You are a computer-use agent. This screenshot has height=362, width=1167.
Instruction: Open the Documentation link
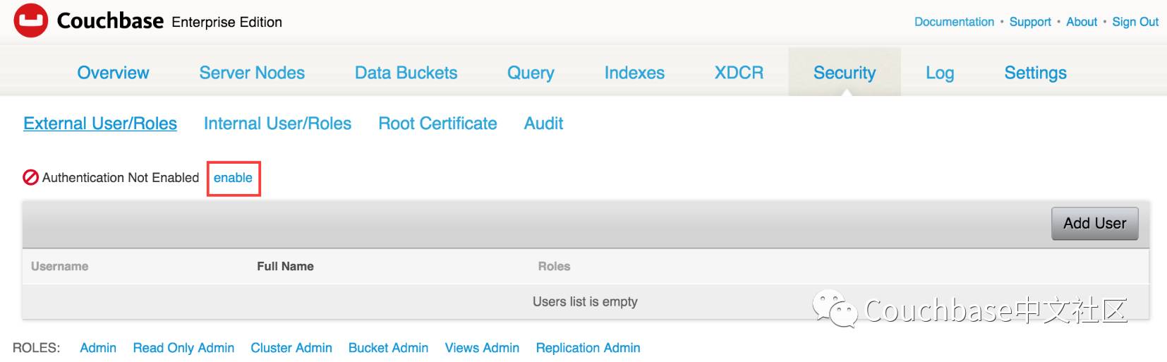(954, 22)
